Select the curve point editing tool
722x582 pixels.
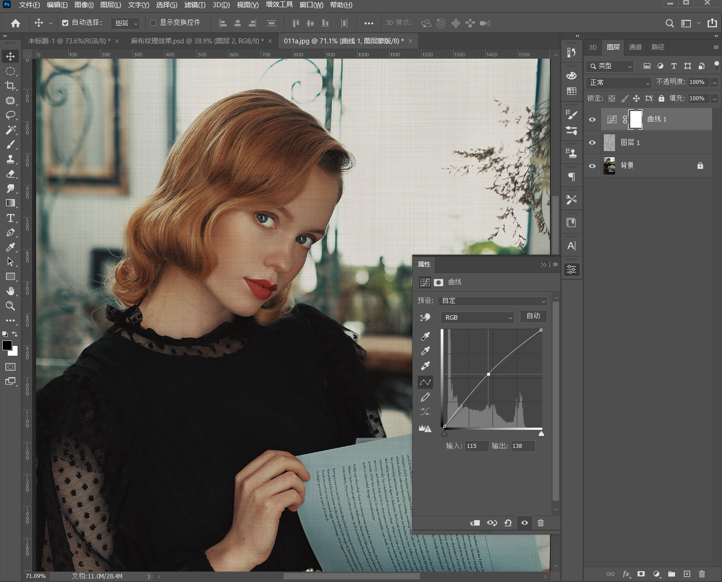425,382
